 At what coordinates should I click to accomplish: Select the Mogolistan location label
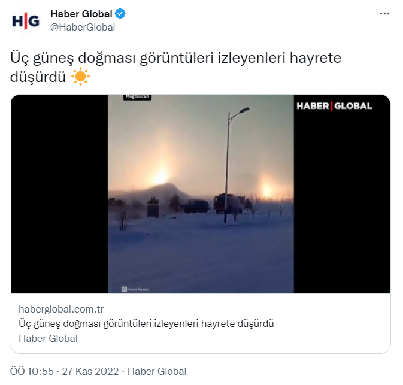click(x=137, y=97)
